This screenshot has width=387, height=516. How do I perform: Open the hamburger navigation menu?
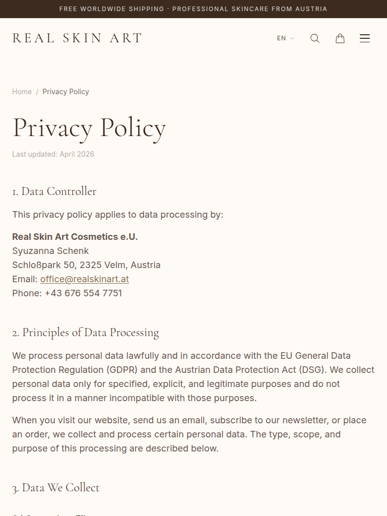[365, 38]
